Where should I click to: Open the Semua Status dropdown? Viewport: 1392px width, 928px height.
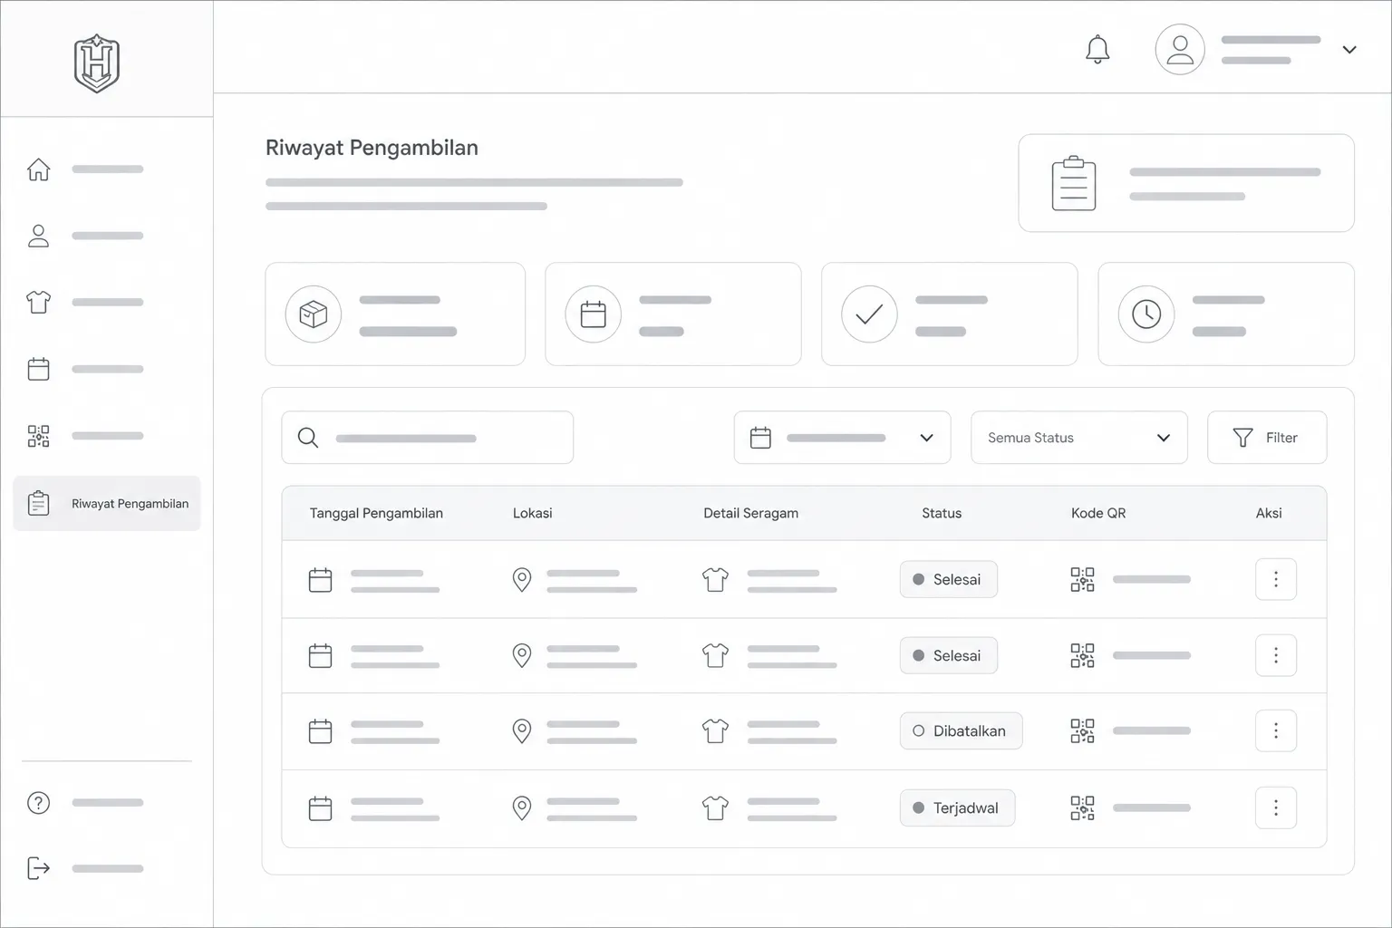pyautogui.click(x=1078, y=438)
